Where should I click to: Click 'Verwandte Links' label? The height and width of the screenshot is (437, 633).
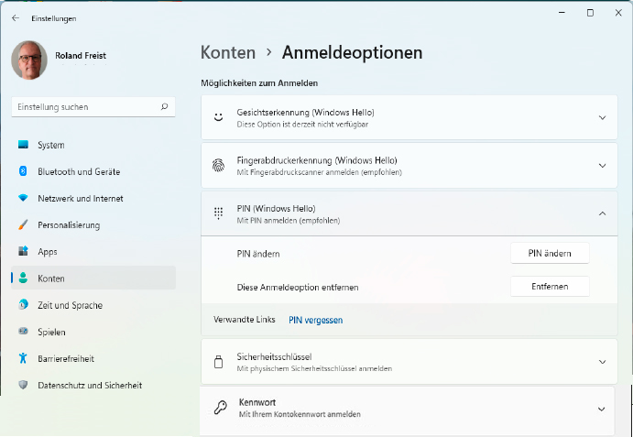point(245,320)
